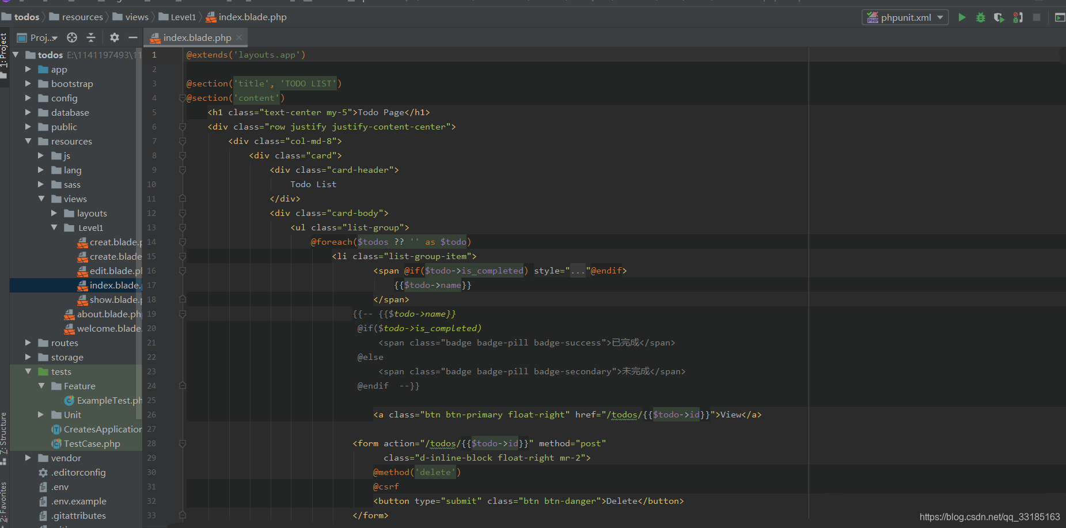
Task: Click the blade icon of show.blade file
Action: (x=83, y=300)
